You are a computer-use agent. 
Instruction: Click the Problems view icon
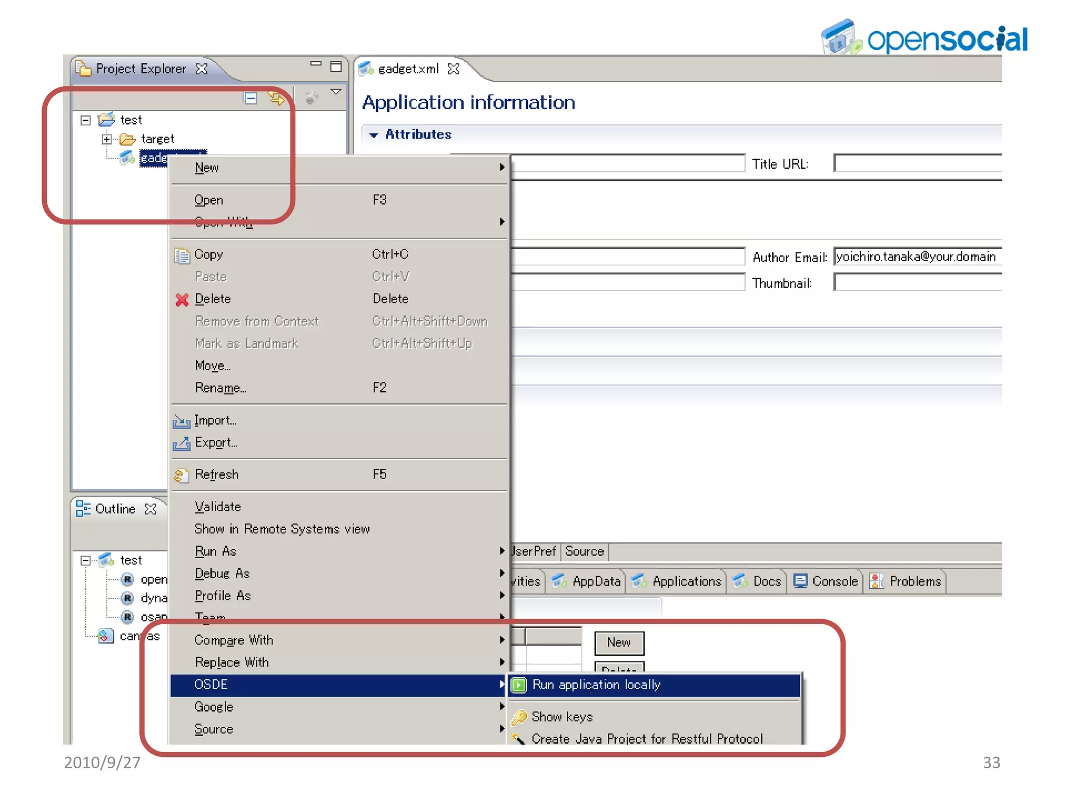tap(877, 581)
